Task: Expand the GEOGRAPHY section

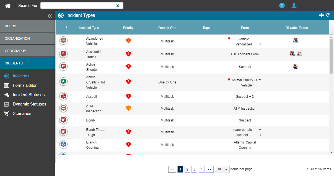Action: pyautogui.click(x=28, y=51)
